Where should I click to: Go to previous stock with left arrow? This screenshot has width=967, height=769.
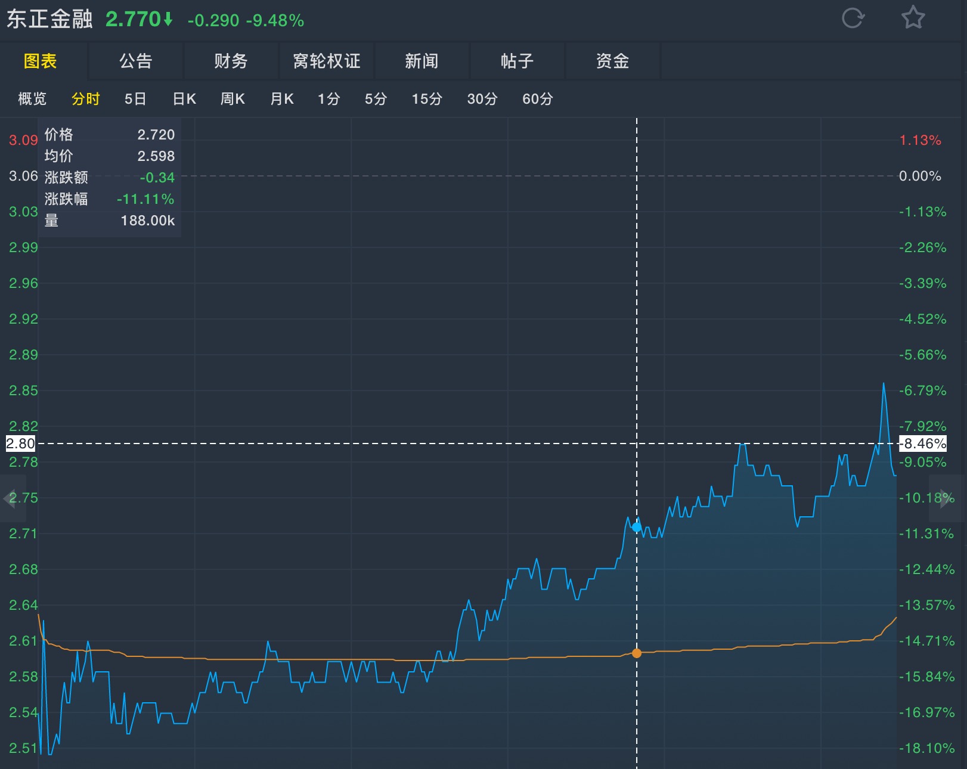click(9, 498)
